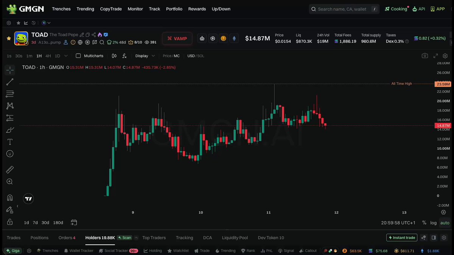Go to the CopyTrade page
The height and width of the screenshot is (255, 454).
click(111, 9)
